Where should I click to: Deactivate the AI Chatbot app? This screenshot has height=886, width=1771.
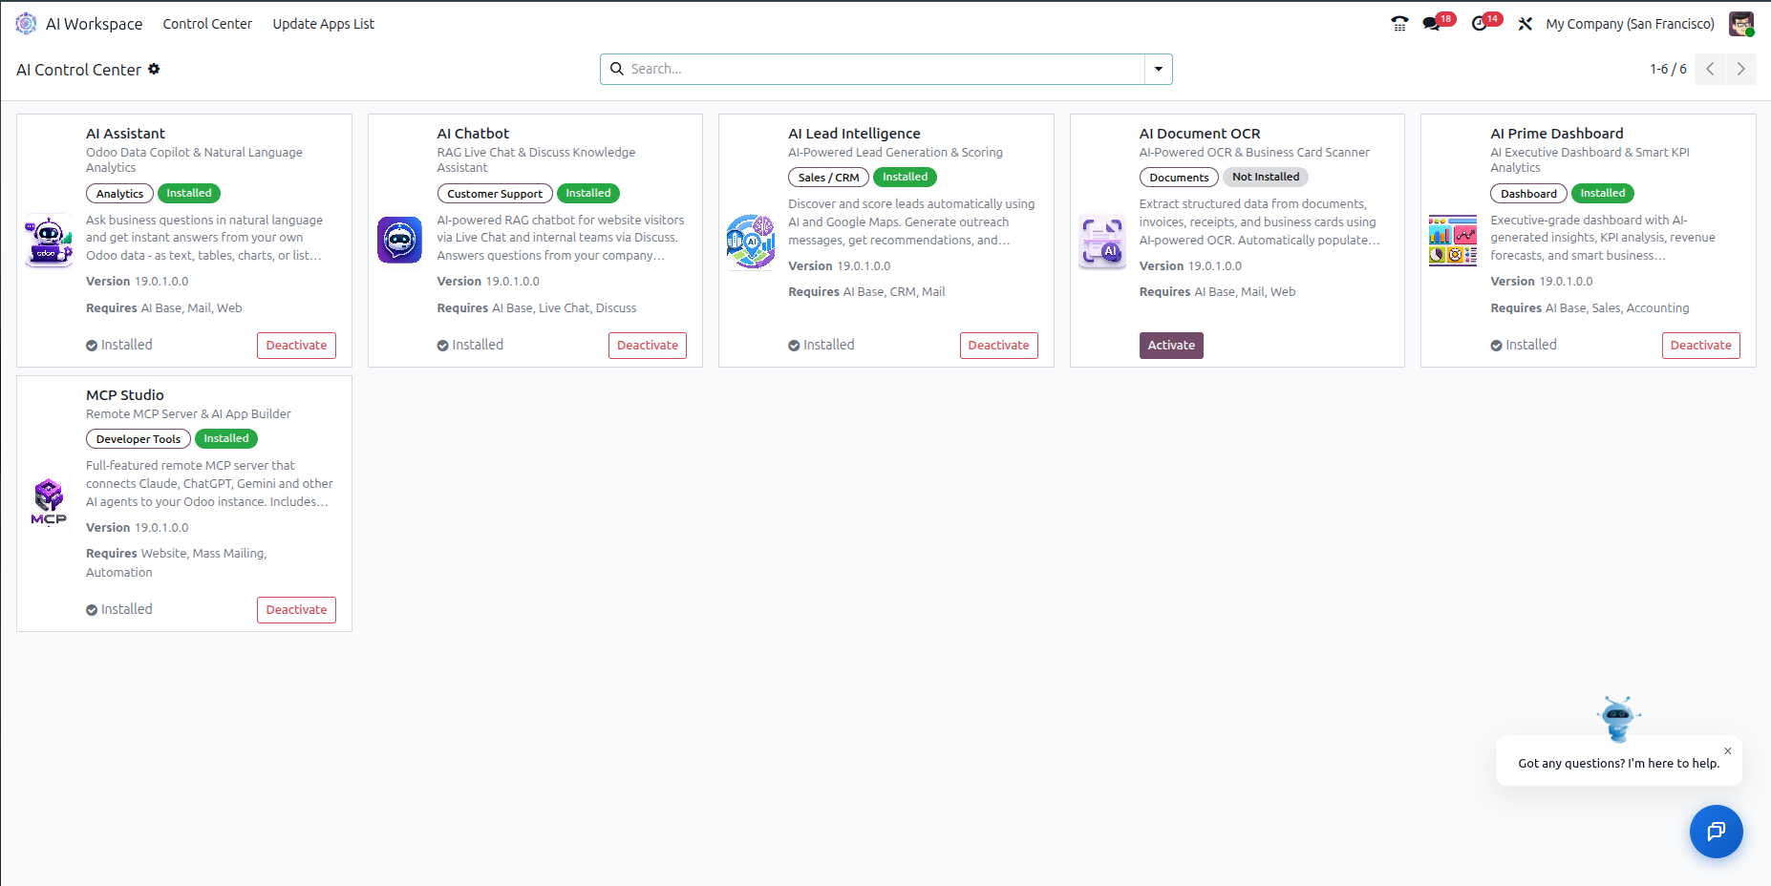(648, 346)
